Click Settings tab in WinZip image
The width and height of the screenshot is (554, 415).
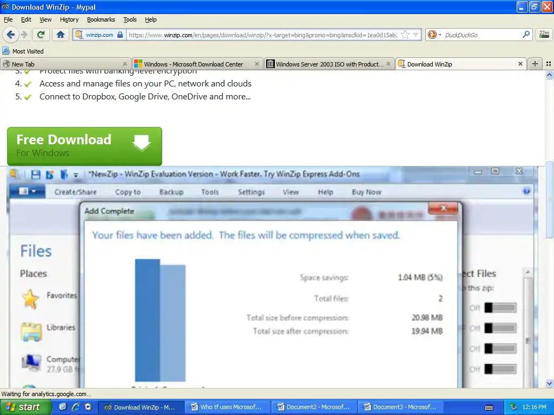point(251,192)
